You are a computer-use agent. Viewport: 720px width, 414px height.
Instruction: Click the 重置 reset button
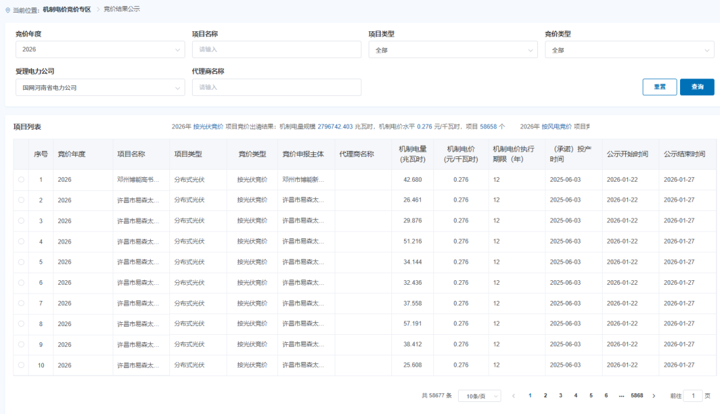659,87
